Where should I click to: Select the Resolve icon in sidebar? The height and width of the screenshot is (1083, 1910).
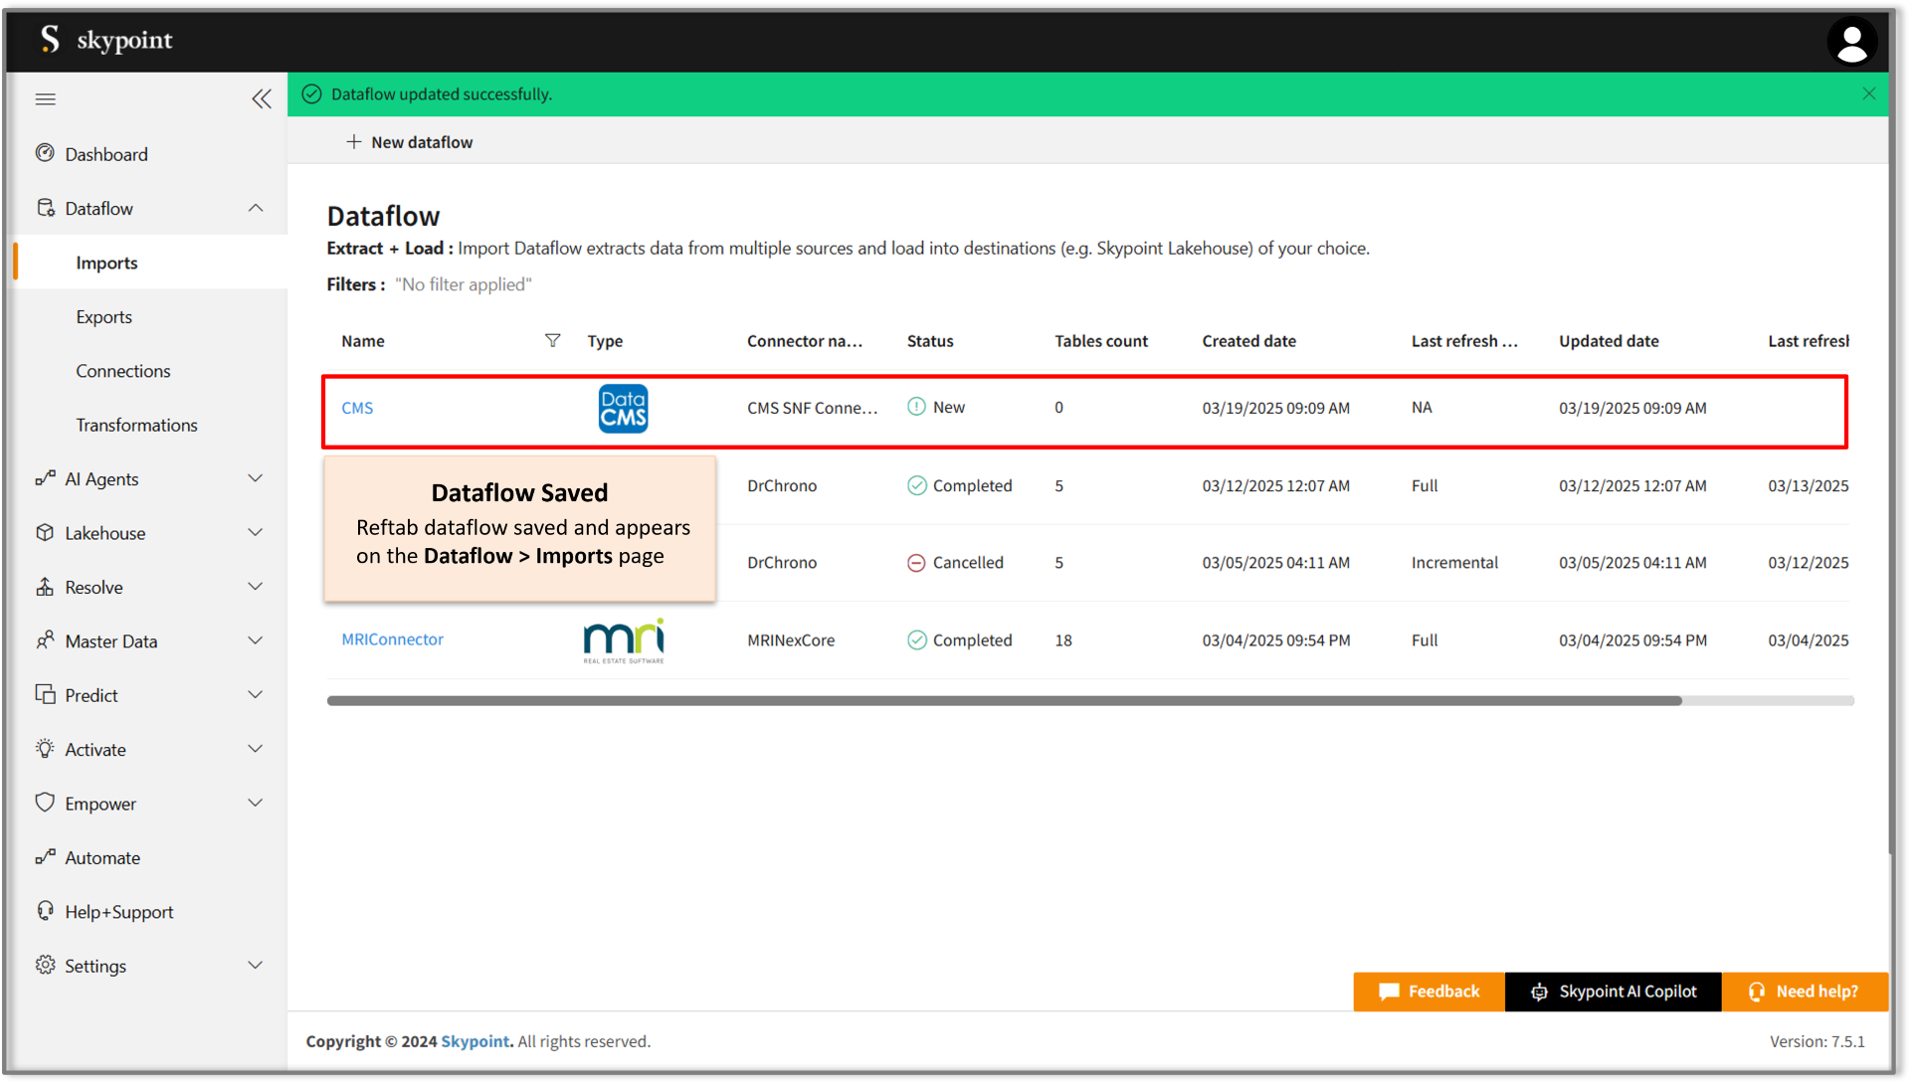46,587
